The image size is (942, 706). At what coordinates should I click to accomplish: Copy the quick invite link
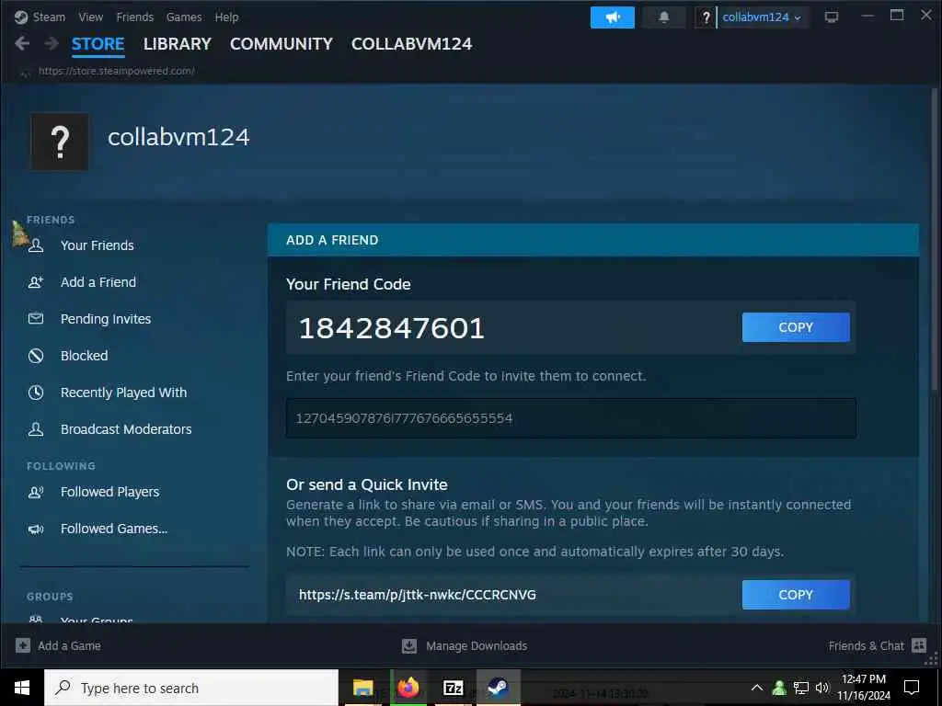coord(796,595)
